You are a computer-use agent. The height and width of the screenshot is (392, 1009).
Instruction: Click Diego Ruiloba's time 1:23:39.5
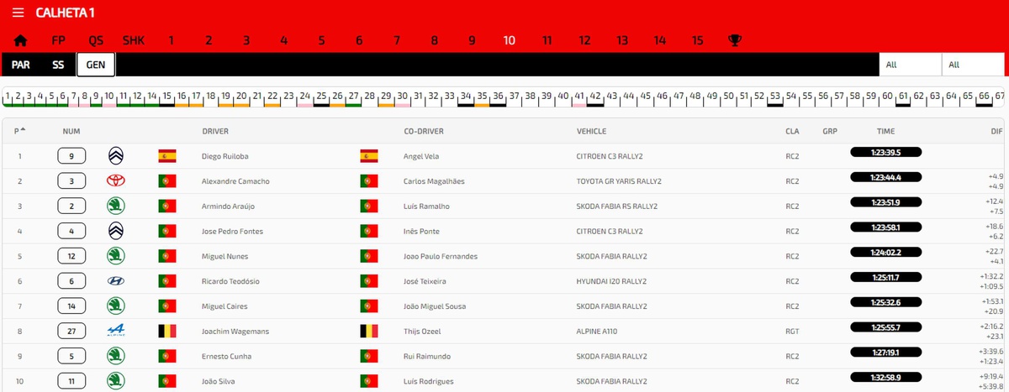886,153
